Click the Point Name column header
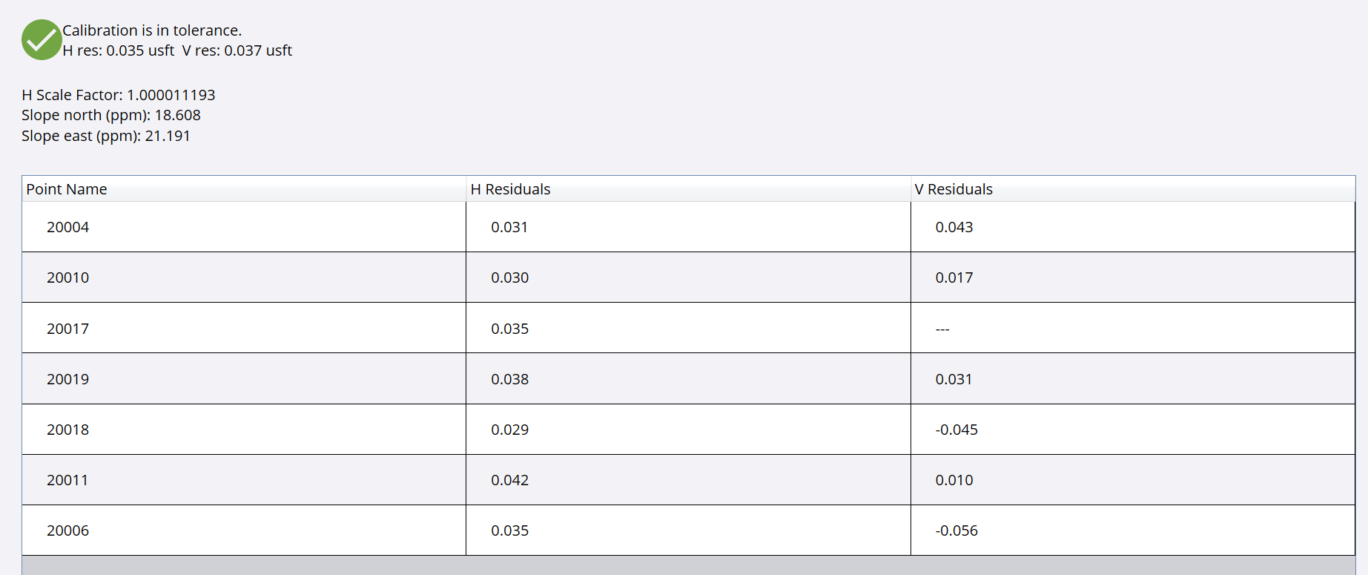Viewport: 1368px width, 575px height. point(67,189)
